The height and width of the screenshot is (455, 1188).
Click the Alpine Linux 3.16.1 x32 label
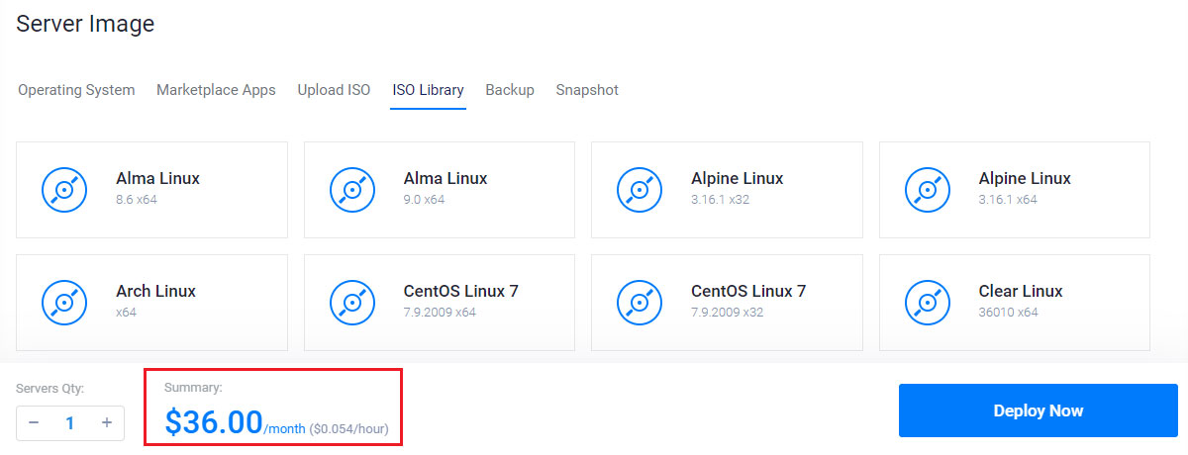[738, 188]
